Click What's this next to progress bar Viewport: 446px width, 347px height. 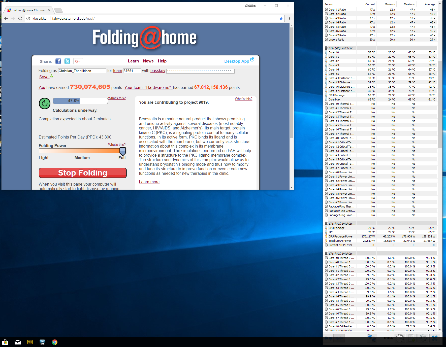tap(117, 98)
